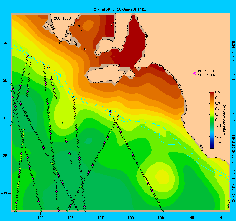Click the -39 latitude tick label
Screen dimensions: 236x221
(x=4, y=193)
